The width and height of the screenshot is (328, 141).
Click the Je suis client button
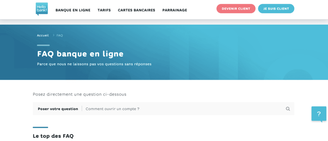(276, 9)
